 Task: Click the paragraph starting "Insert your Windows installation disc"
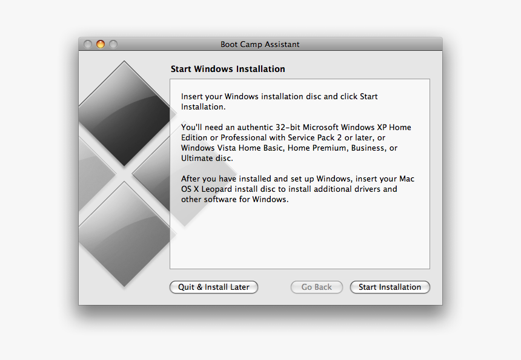[x=279, y=102]
